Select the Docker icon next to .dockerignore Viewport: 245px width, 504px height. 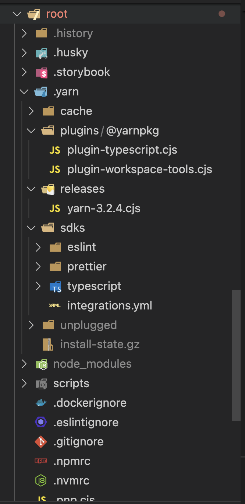(x=41, y=403)
